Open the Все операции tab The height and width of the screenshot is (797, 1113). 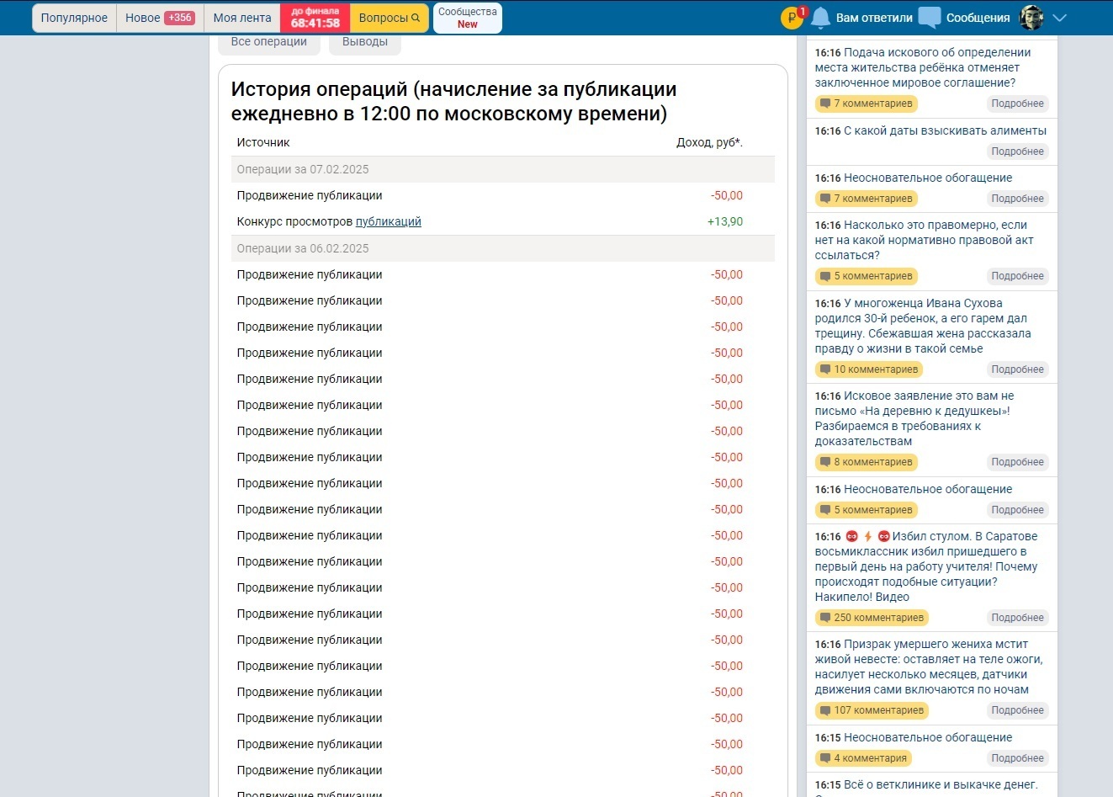coord(268,40)
